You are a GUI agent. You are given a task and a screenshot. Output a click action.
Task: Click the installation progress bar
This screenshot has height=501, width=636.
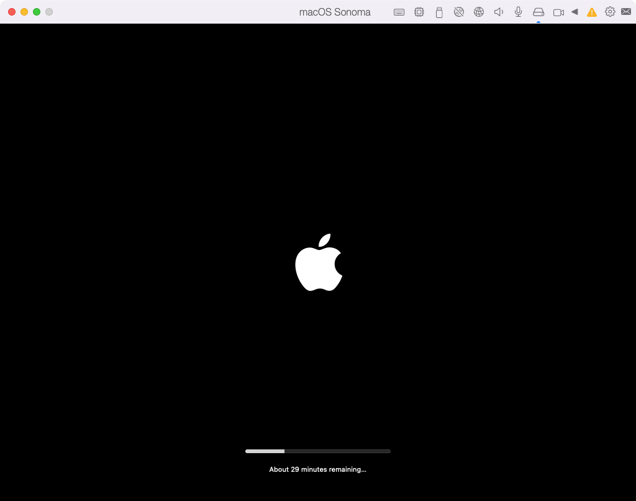tap(318, 451)
